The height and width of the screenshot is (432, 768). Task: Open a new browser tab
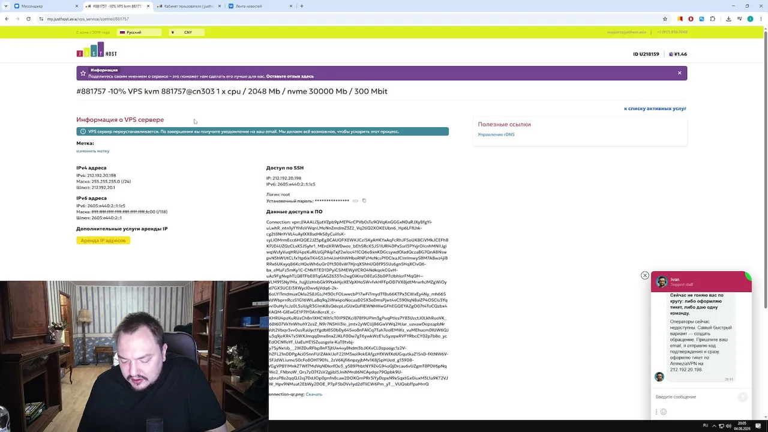coord(301,6)
